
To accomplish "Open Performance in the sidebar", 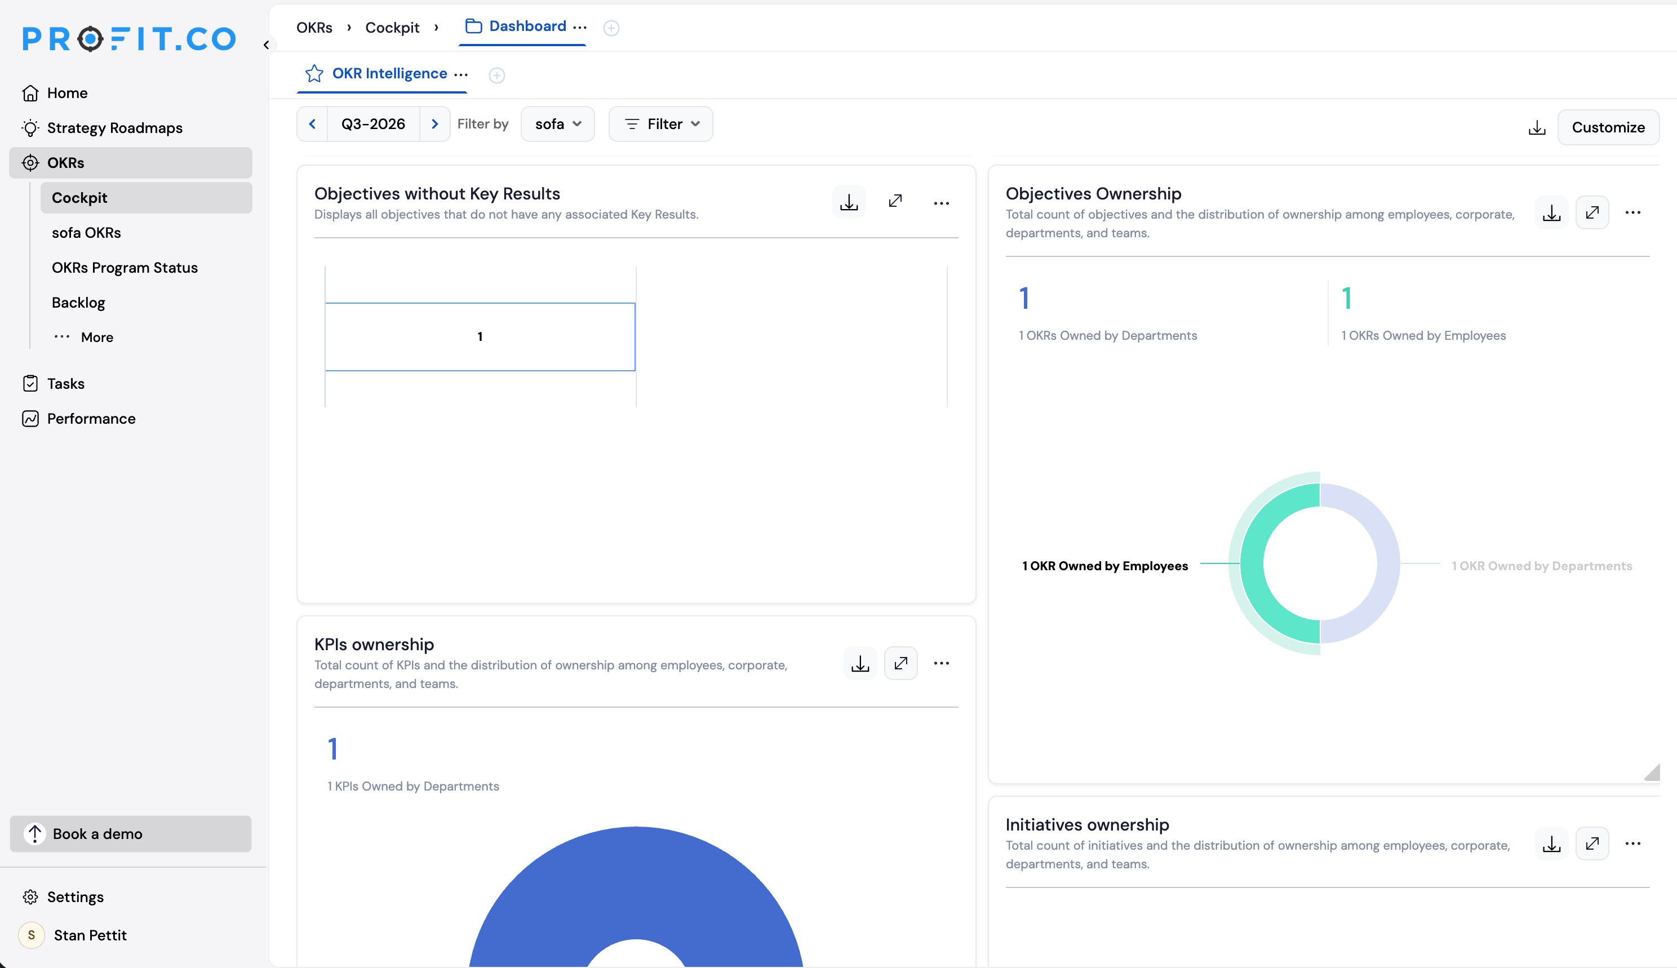I will pos(130,419).
